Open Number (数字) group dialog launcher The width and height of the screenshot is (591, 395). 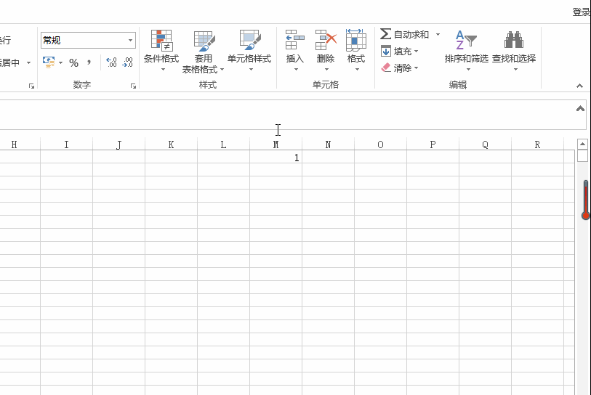click(x=133, y=86)
